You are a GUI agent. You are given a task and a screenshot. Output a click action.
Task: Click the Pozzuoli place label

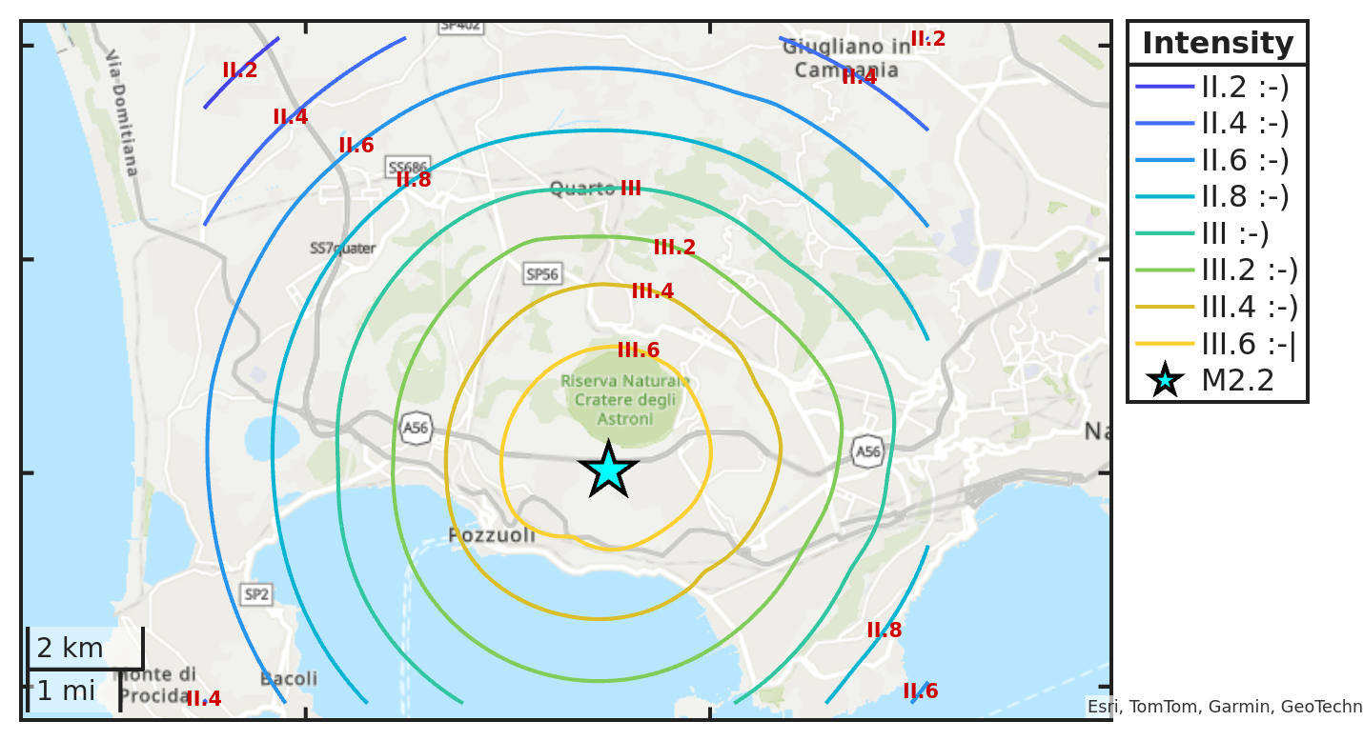tap(492, 536)
